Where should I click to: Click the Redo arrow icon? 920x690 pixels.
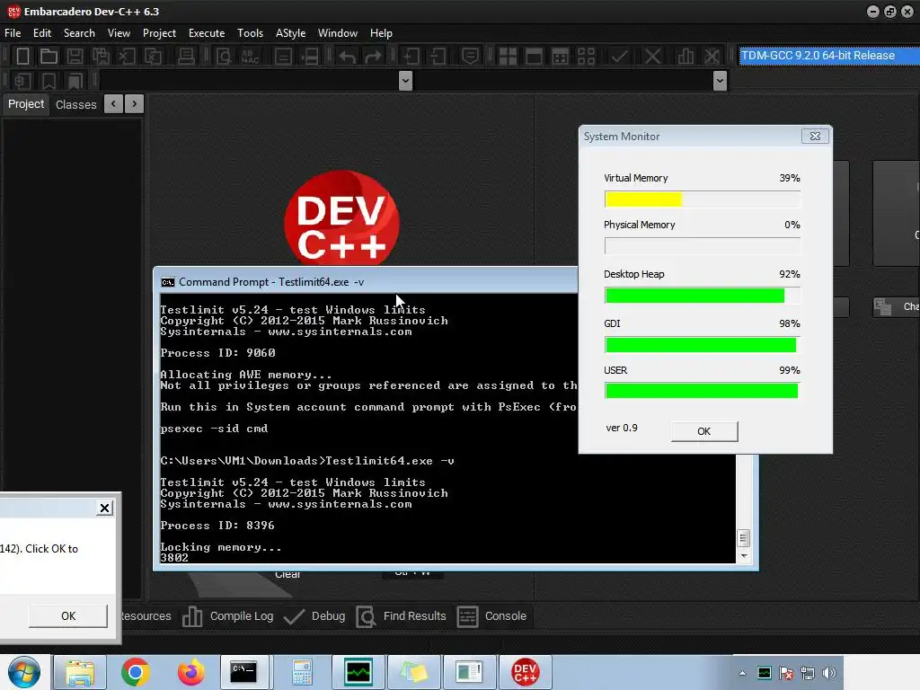point(373,57)
